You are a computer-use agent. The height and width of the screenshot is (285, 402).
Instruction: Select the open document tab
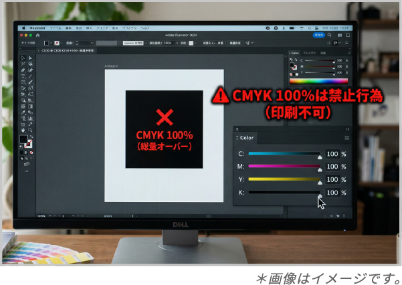click(x=68, y=51)
